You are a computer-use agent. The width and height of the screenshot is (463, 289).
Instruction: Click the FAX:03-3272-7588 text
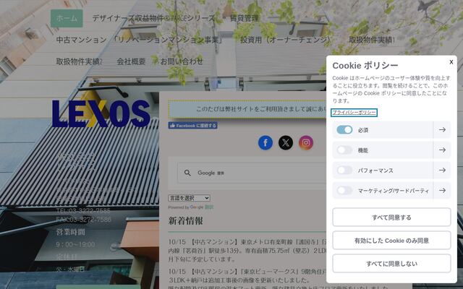point(84,219)
